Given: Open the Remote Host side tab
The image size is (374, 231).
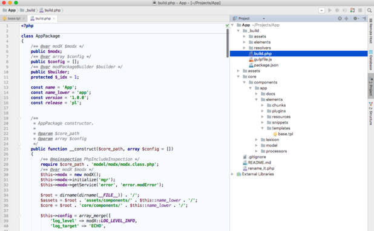Looking at the screenshot, I should coord(371,31).
